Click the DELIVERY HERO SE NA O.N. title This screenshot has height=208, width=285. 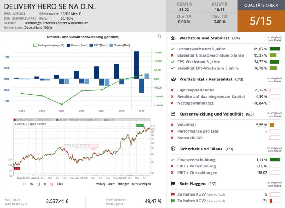click(50, 6)
